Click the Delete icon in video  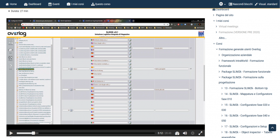11,59
